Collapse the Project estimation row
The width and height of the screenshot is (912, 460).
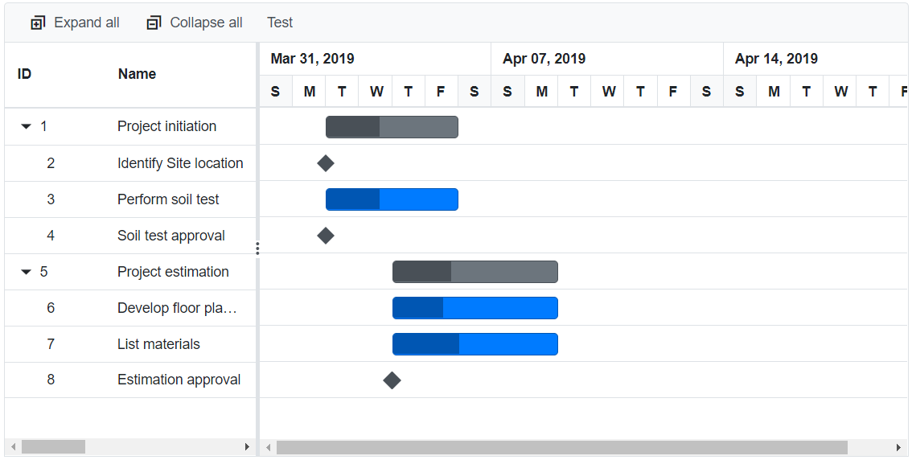(27, 272)
